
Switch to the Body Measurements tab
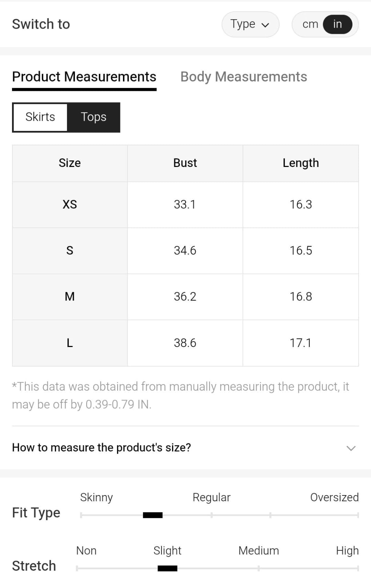(x=243, y=77)
